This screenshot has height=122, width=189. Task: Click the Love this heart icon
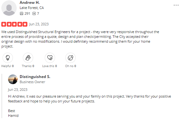(50, 58)
